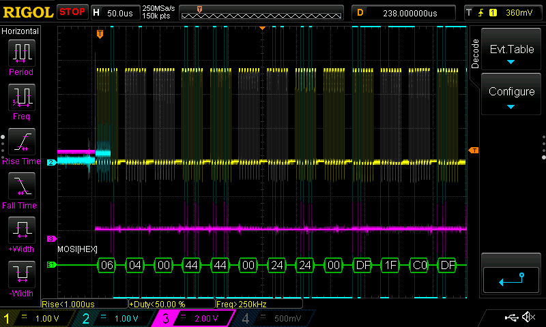Screen dimensions: 546x327
Task: Select the Period measurement icon
Action: (22, 53)
